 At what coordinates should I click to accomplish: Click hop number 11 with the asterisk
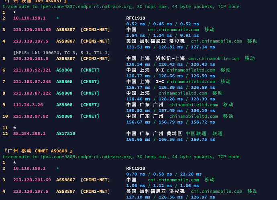point(5,128)
